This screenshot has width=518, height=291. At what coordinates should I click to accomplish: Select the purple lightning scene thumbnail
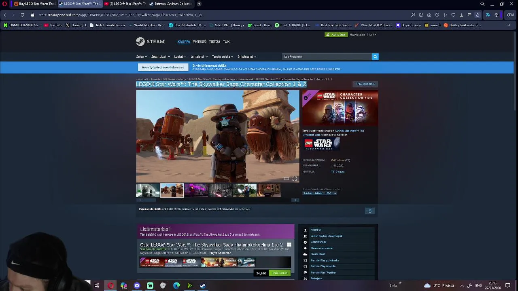coord(196,190)
